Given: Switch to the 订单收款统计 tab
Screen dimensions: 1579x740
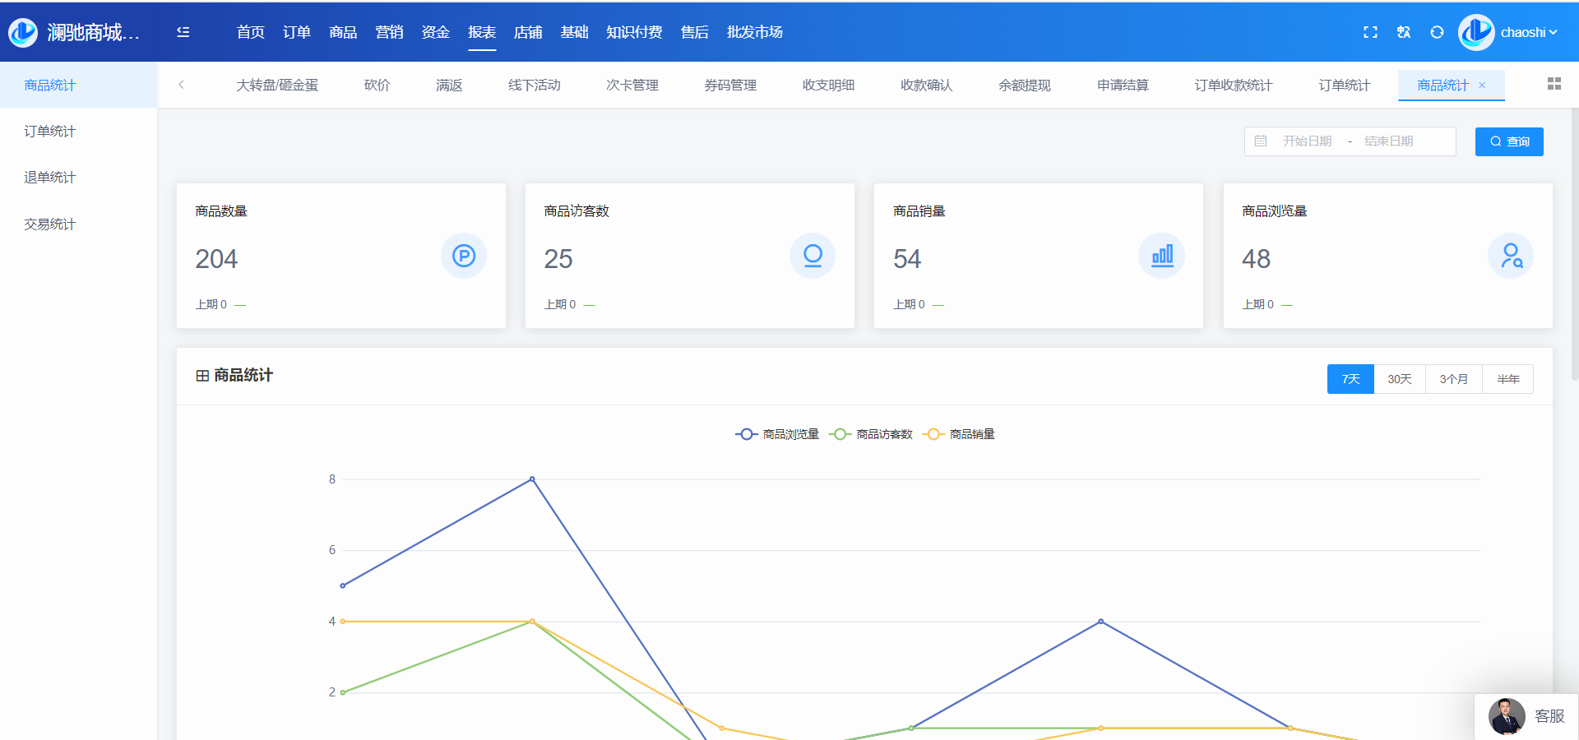Looking at the screenshot, I should pos(1233,86).
